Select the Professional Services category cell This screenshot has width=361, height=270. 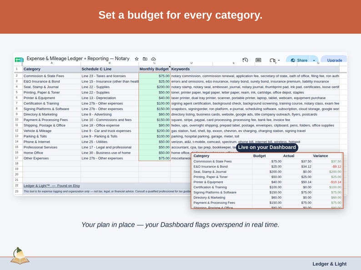point(52,147)
